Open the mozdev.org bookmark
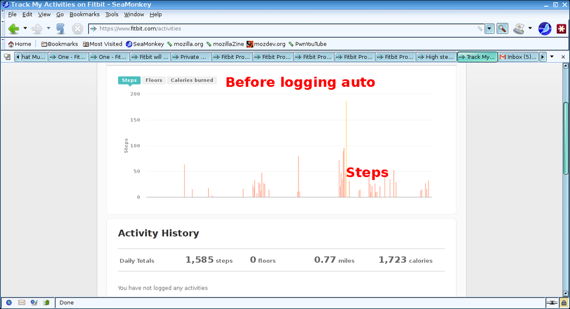 click(266, 44)
